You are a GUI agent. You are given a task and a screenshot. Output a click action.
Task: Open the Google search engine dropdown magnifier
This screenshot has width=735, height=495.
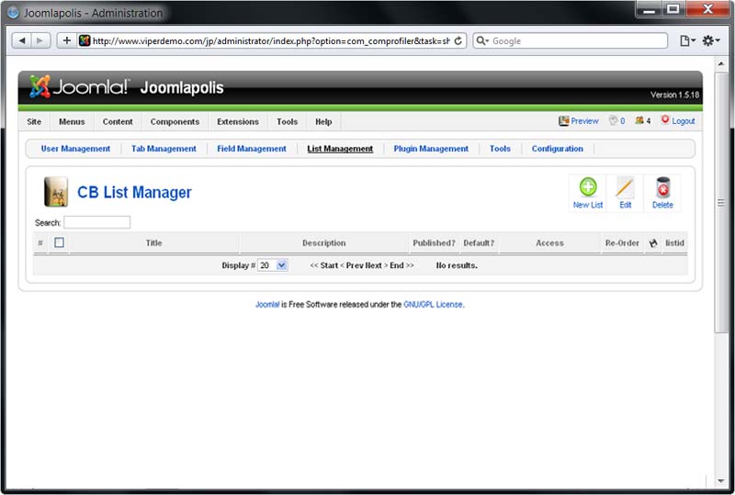481,40
